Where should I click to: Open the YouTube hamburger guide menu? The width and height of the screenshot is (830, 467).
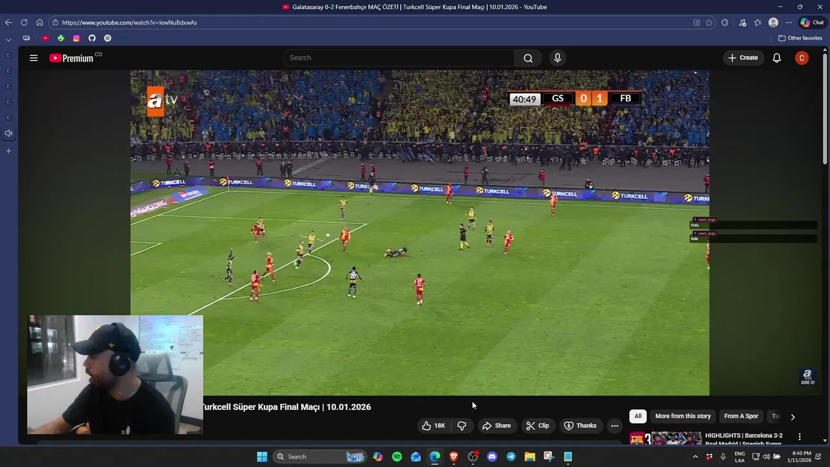click(34, 58)
